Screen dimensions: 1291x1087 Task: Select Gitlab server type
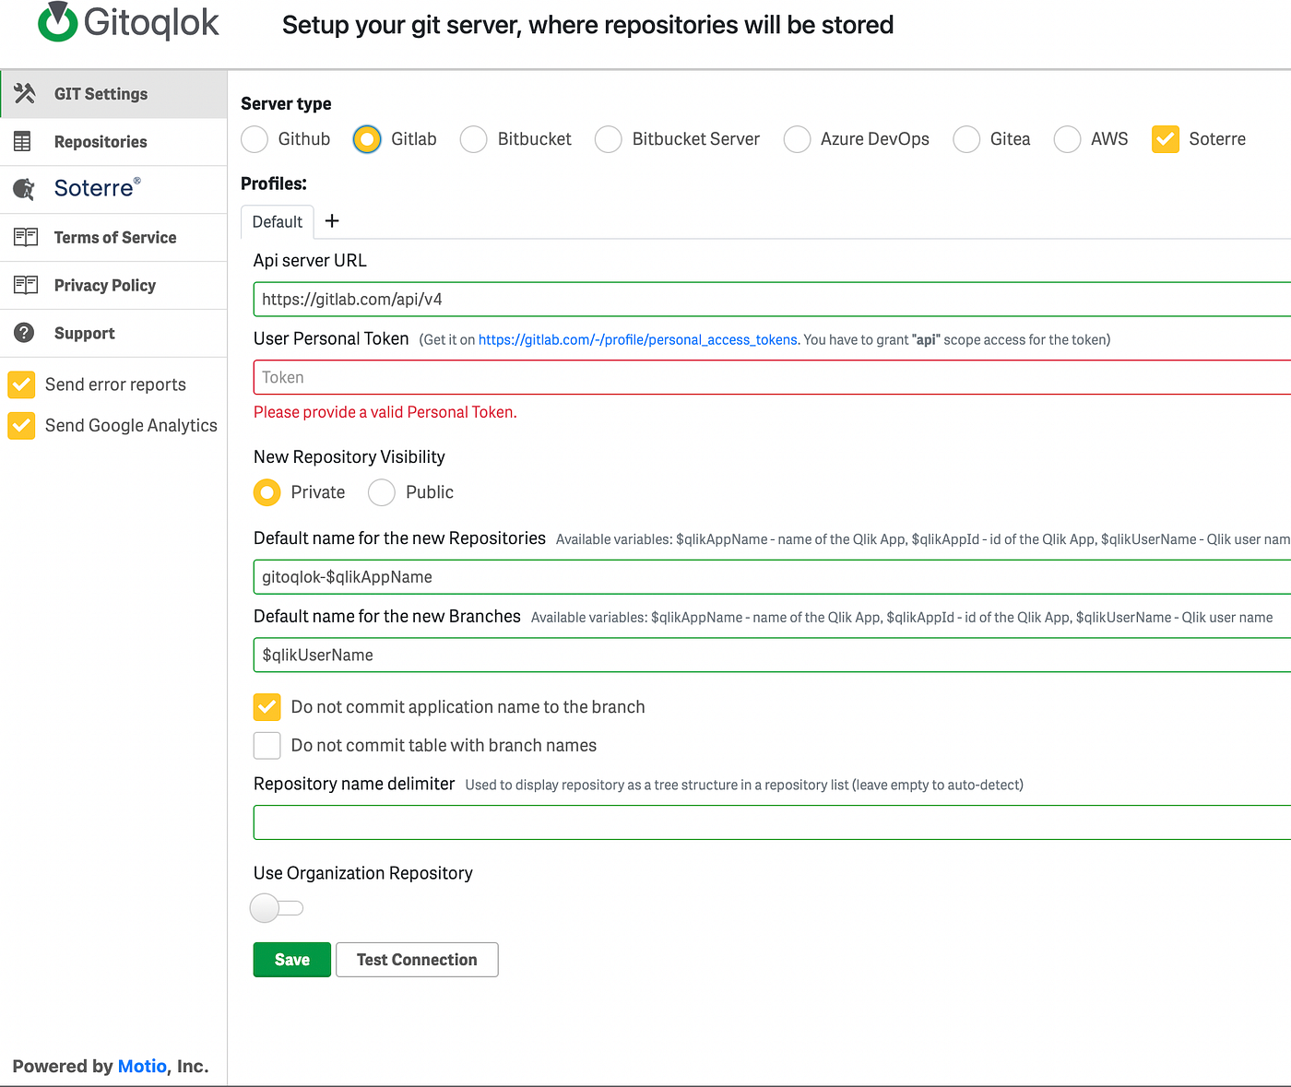[367, 139]
